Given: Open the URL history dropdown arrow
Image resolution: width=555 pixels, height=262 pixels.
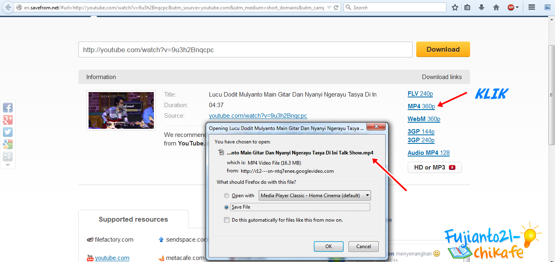Looking at the screenshot, I should [x=329, y=7].
